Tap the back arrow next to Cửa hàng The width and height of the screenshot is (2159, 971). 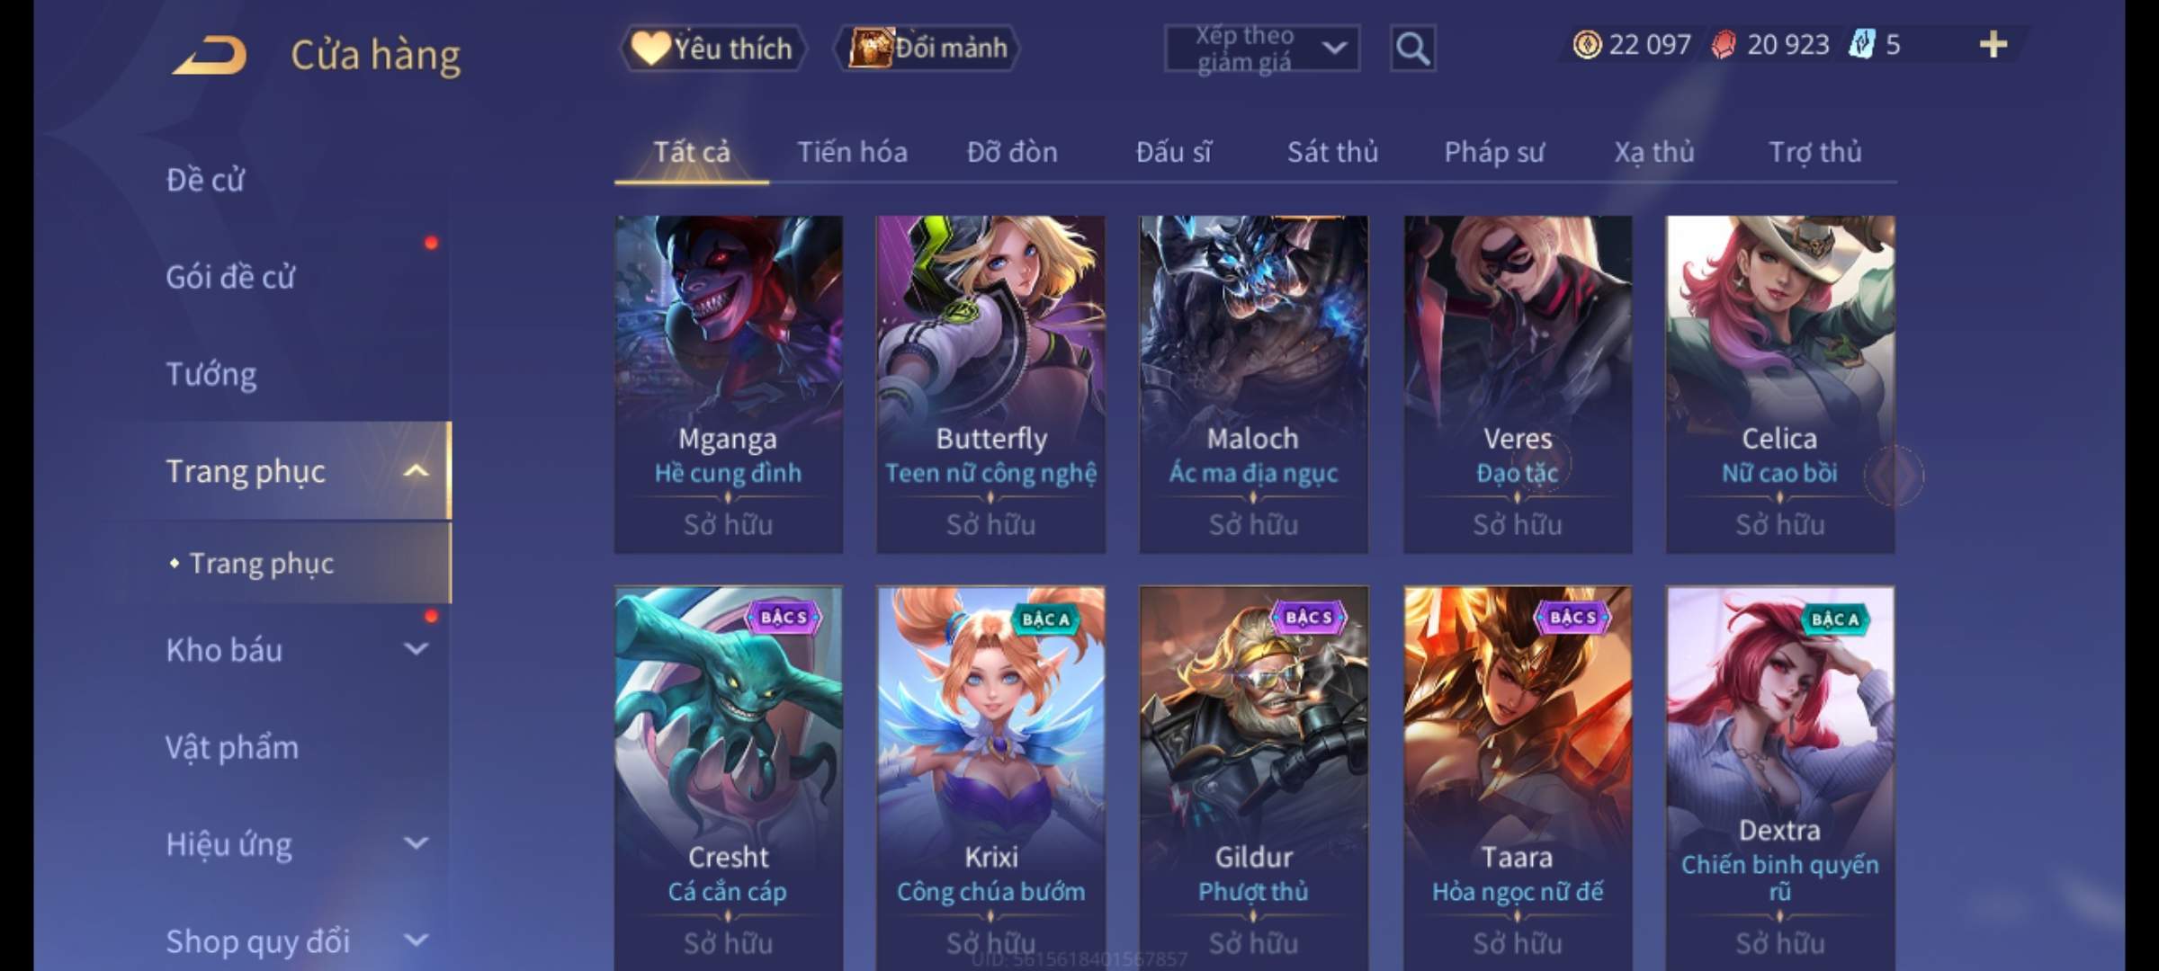(211, 56)
